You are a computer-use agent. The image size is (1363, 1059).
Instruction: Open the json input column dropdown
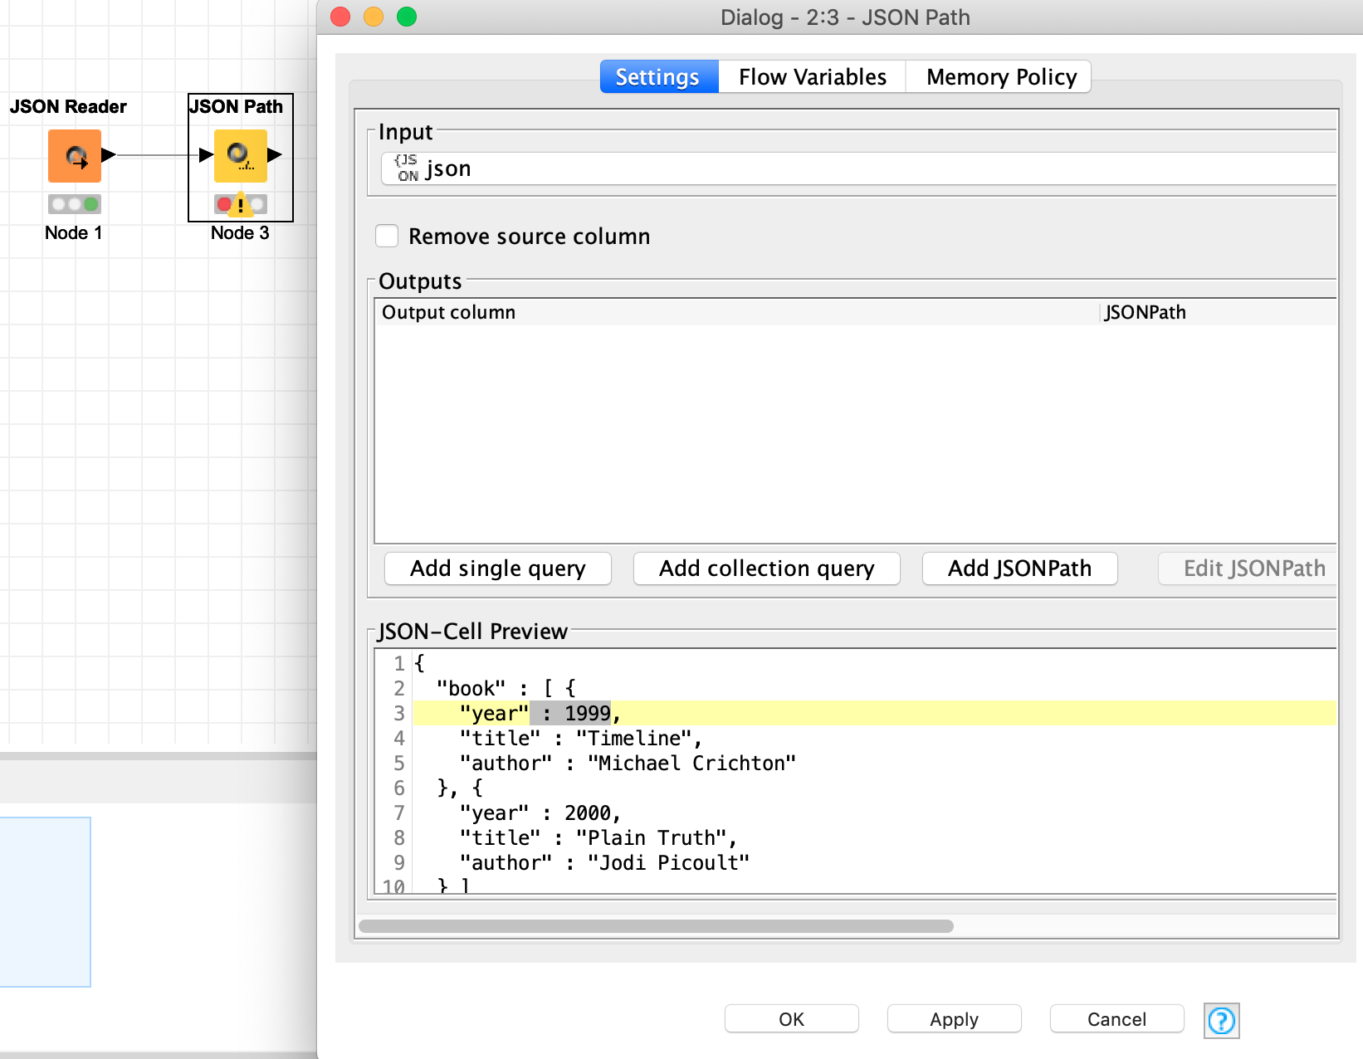point(859,168)
